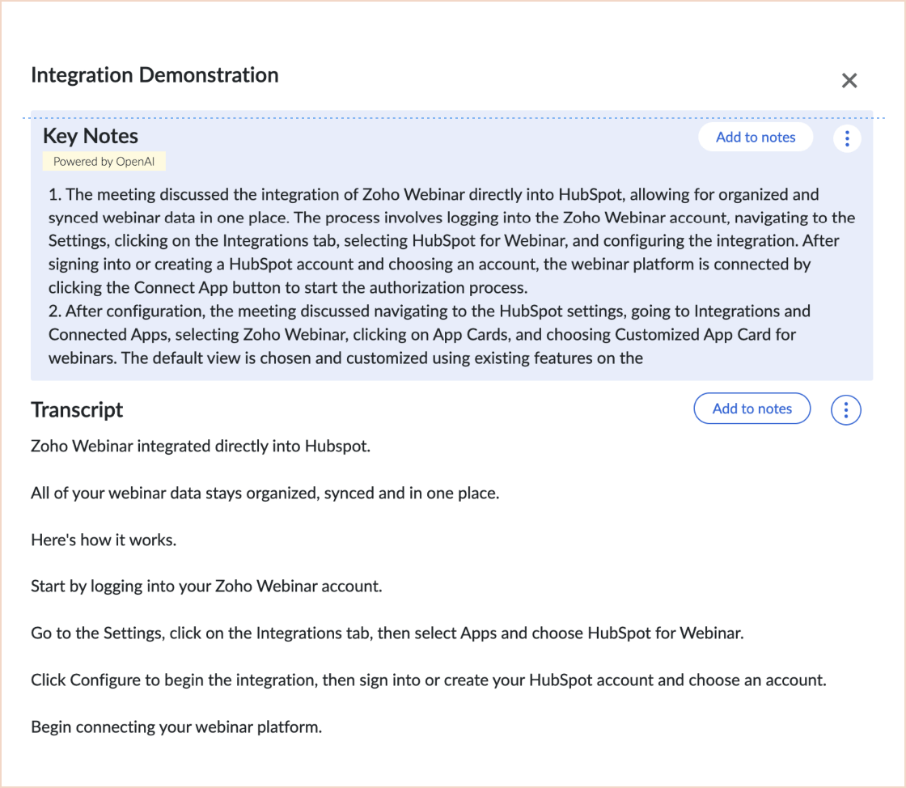Select transcript line about webinar data staying organized
Viewport: 906px width, 788px height.
pos(265,492)
